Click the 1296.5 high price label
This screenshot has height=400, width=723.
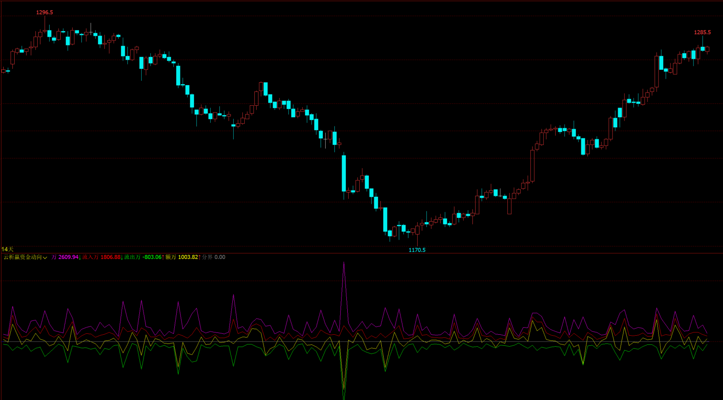pos(45,12)
